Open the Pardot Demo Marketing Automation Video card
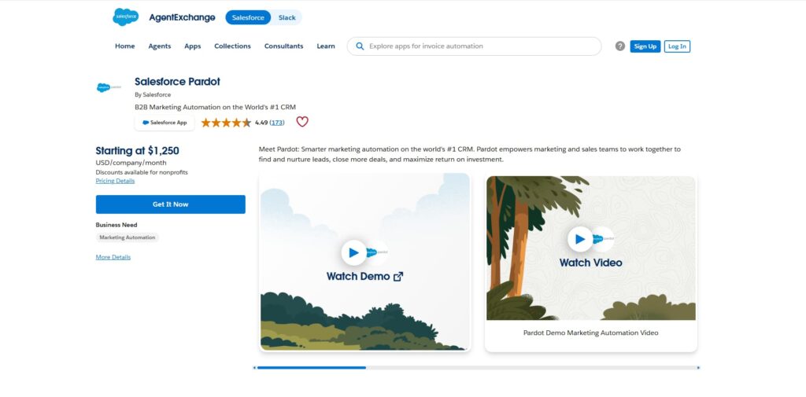The height and width of the screenshot is (397, 806). [x=590, y=263]
